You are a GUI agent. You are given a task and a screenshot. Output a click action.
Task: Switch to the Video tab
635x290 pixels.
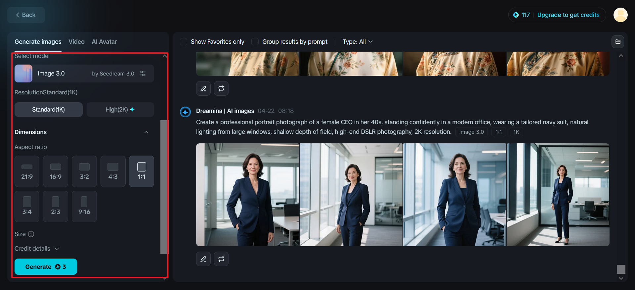[x=76, y=42]
